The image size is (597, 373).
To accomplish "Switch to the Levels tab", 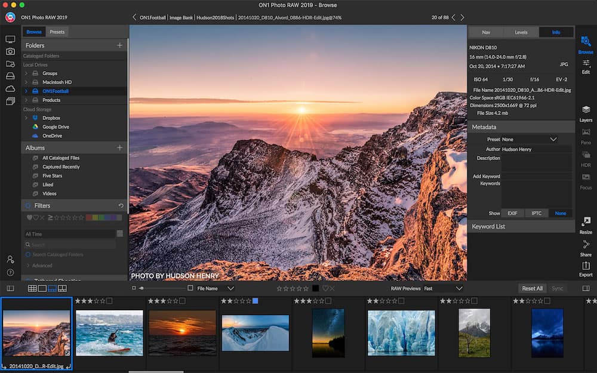I will click(521, 32).
